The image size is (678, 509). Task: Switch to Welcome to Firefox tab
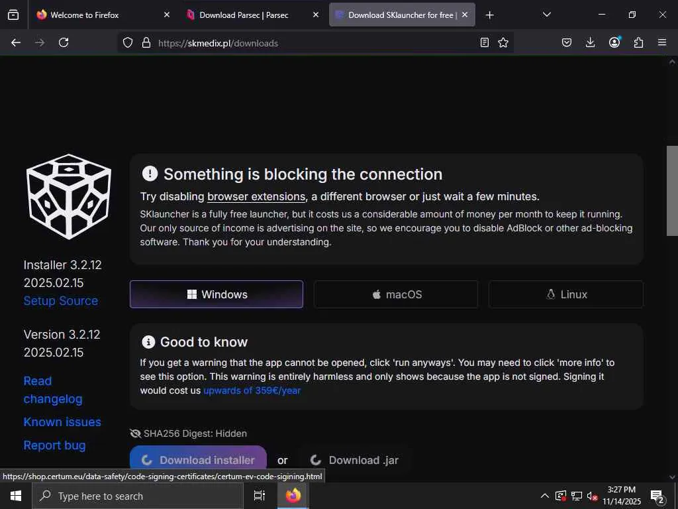(x=104, y=15)
